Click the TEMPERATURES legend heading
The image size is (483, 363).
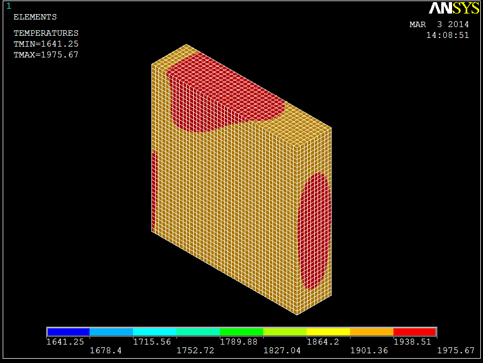tap(46, 33)
